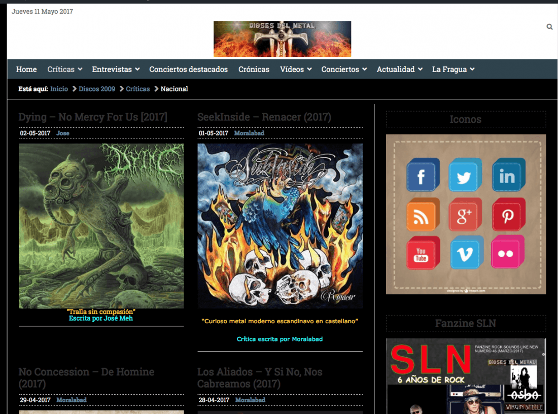This screenshot has width=558, height=414.
Task: Click the Iconos sidebar heading
Action: (x=466, y=119)
